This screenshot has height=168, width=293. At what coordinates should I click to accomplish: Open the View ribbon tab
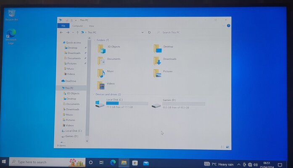(x=91, y=26)
